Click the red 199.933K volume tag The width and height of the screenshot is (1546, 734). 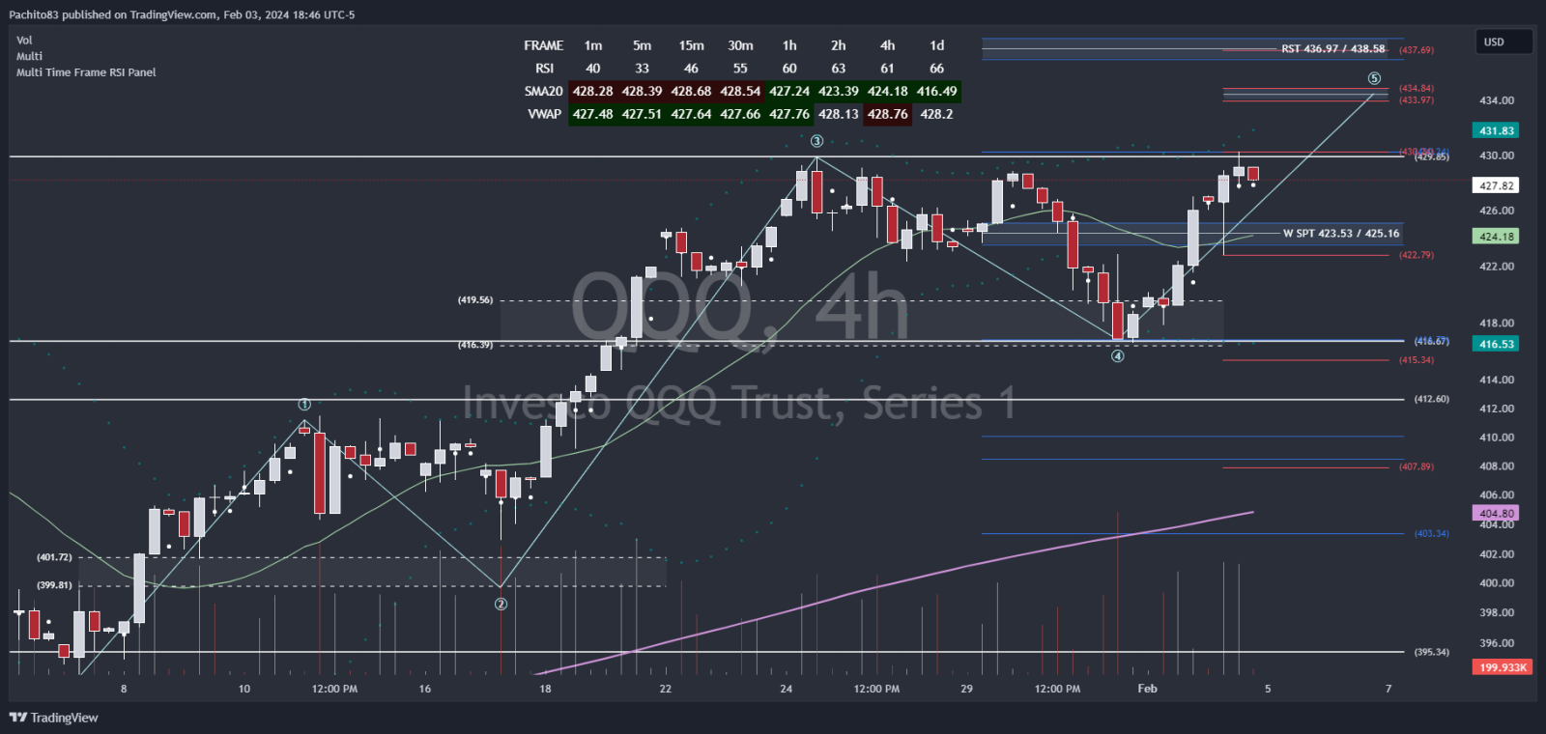coord(1503,667)
